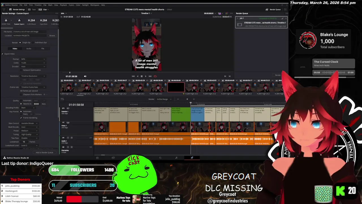Screen dimensions: 362x204
Task: Enable the Network Optimization checkbox
Action: click(21, 70)
